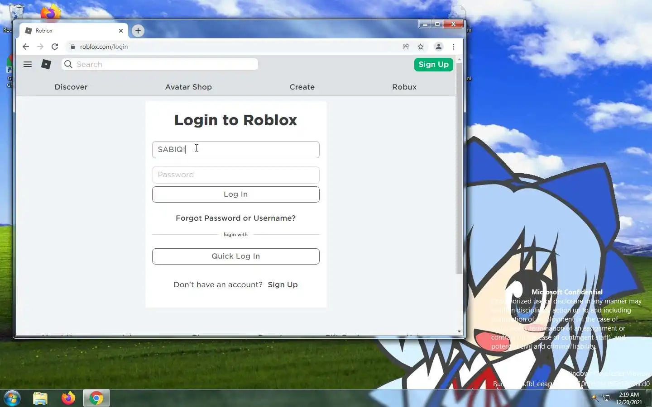Open the Robux page

click(x=404, y=87)
